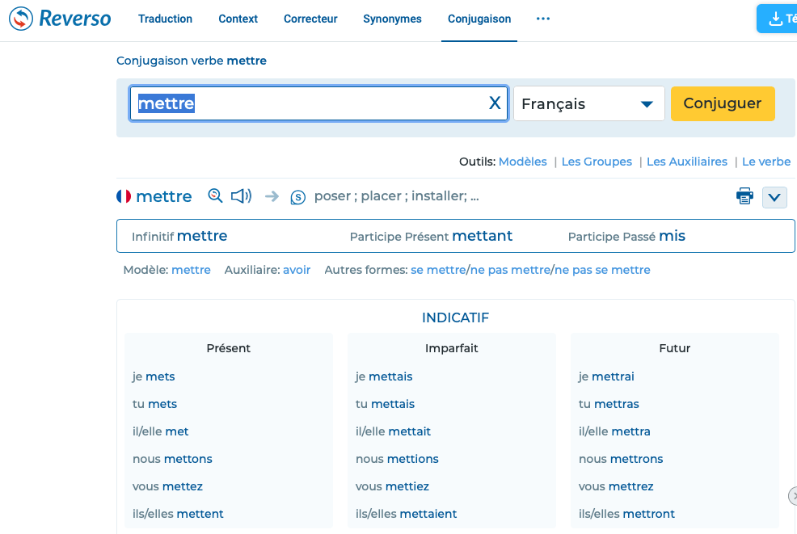Viewport: 797px width, 534px height.
Task: Print the conjugation table
Action: pyautogui.click(x=744, y=196)
